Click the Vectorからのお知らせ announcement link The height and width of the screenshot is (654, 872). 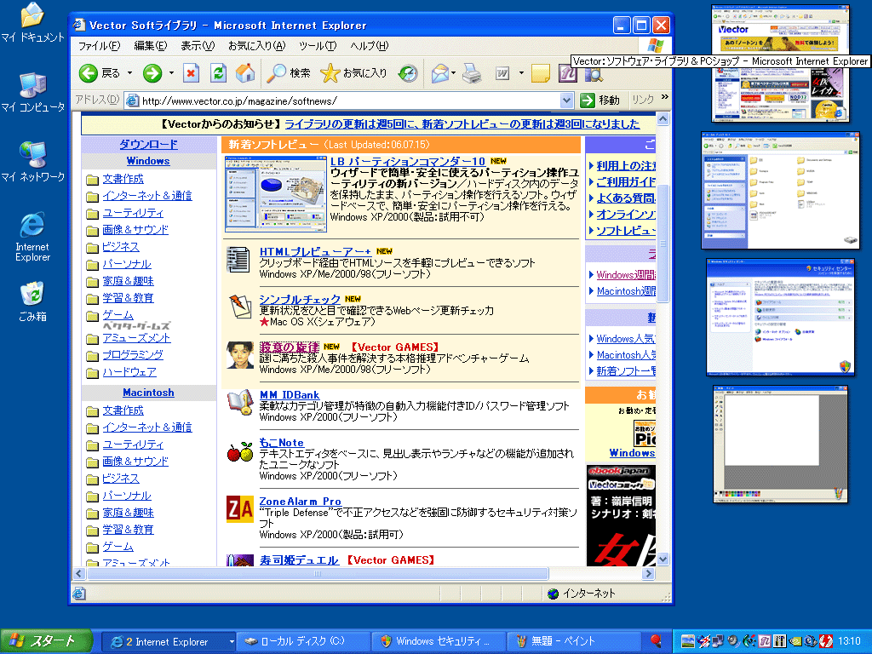point(462,124)
